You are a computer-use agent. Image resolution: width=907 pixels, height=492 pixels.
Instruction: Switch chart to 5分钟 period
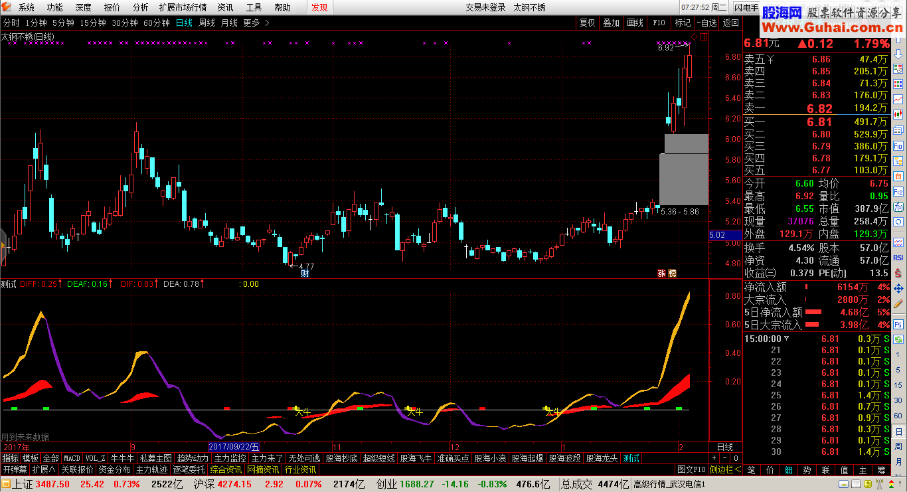coord(64,23)
